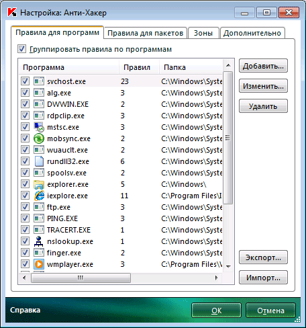Switch to the Зоны tab
306x328 pixels.
tap(203, 33)
